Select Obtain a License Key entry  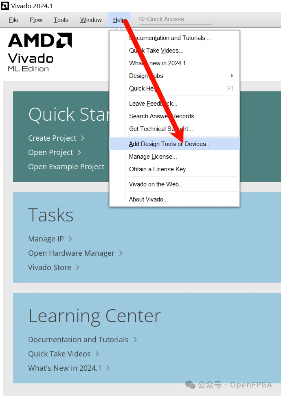[160, 169]
